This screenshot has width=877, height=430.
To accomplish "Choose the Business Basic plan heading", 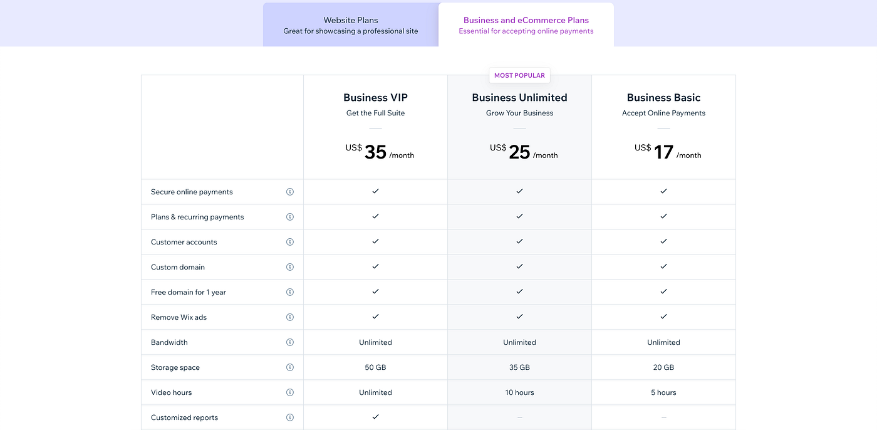I will click(663, 98).
